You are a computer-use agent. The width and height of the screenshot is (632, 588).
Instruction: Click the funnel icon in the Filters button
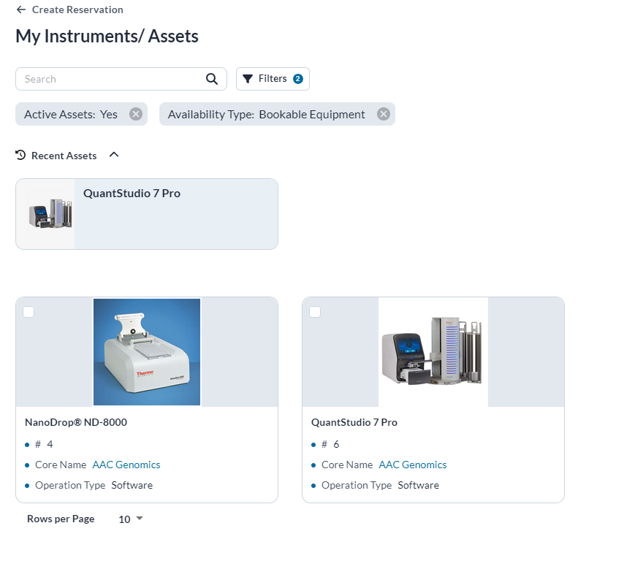pyautogui.click(x=248, y=79)
